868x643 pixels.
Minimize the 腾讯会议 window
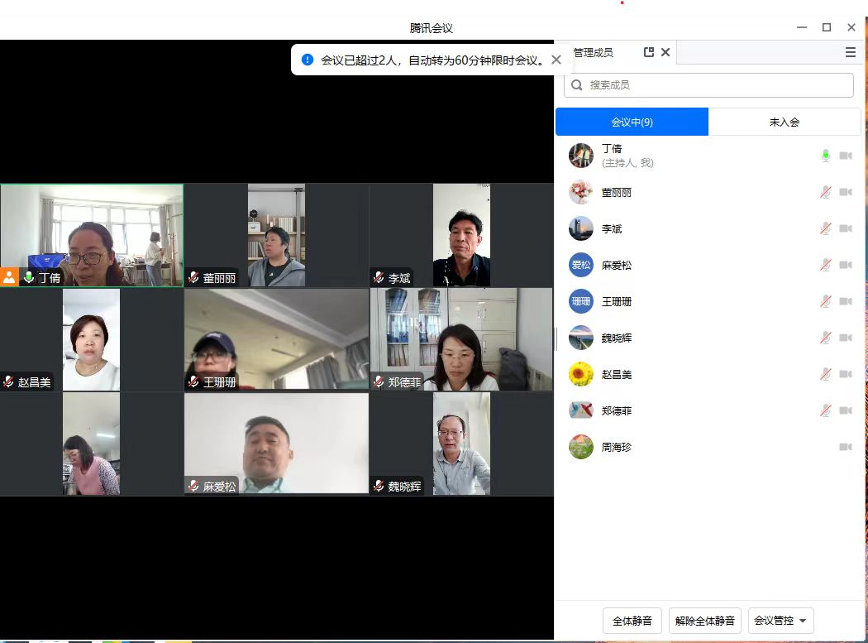[x=802, y=27]
